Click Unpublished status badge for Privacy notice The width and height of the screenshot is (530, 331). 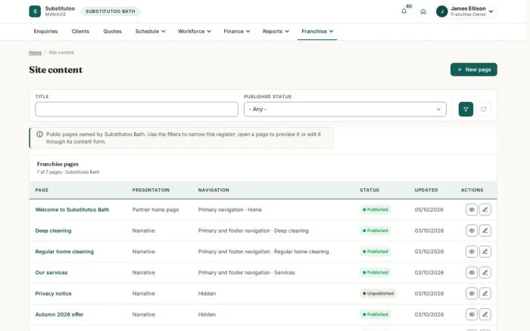click(x=378, y=293)
